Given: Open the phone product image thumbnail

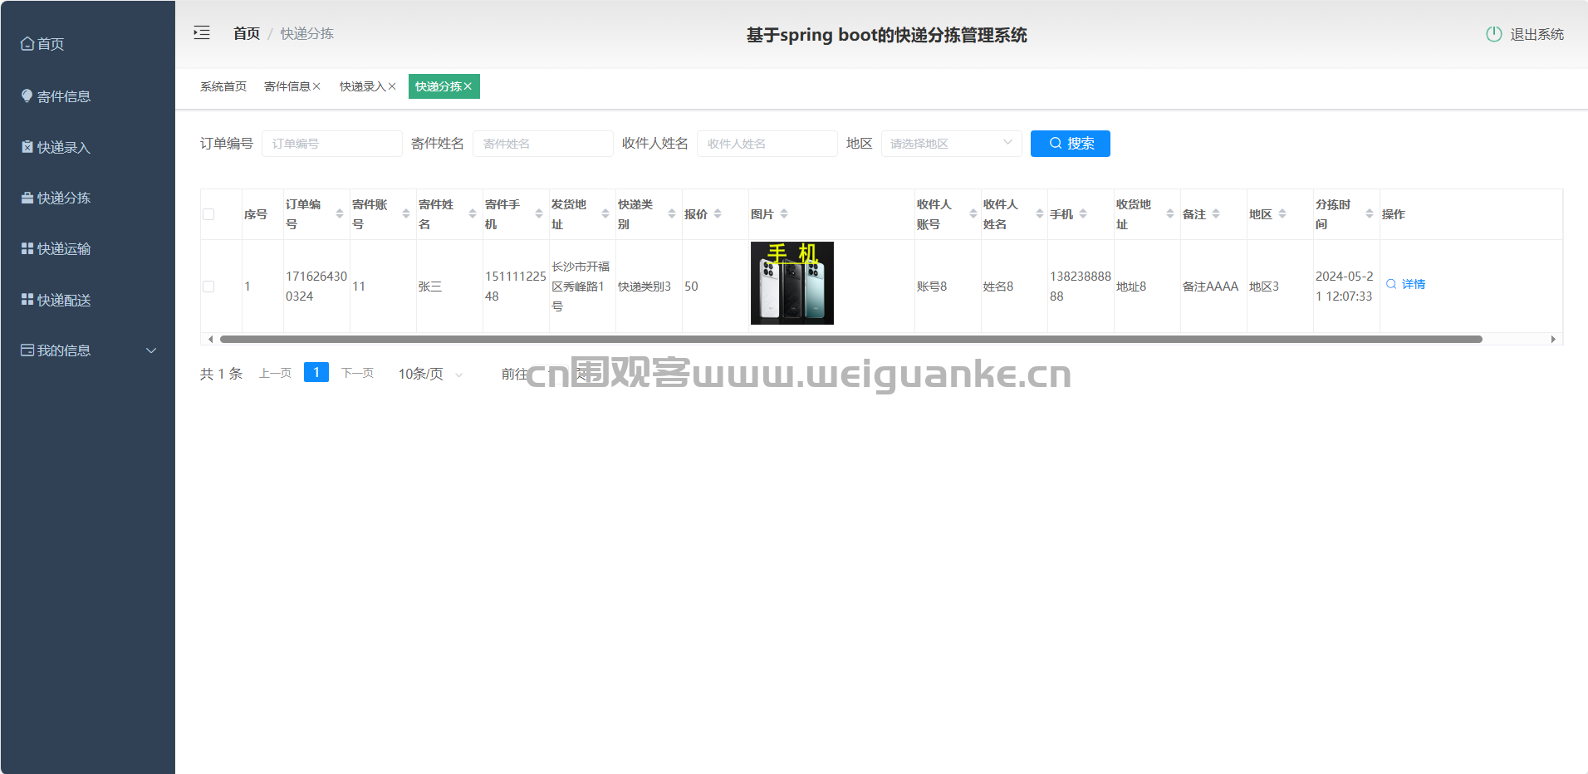Looking at the screenshot, I should click(x=792, y=283).
